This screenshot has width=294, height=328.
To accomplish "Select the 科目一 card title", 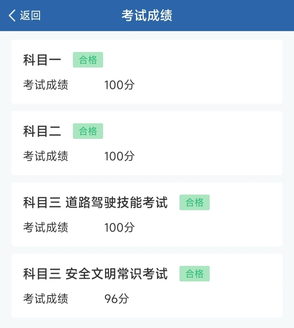I will [42, 60].
